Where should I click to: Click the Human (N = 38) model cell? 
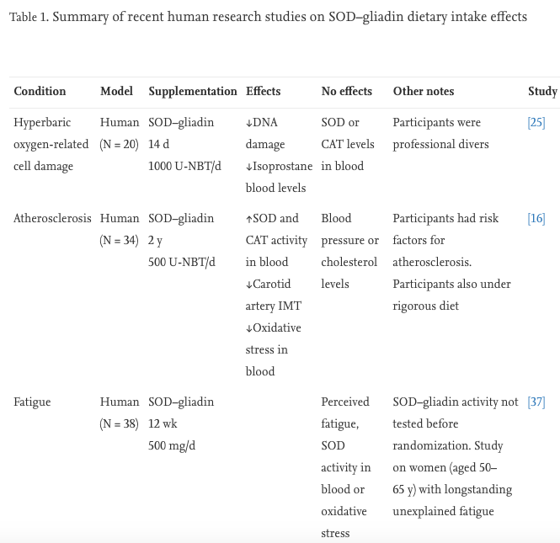pos(119,413)
